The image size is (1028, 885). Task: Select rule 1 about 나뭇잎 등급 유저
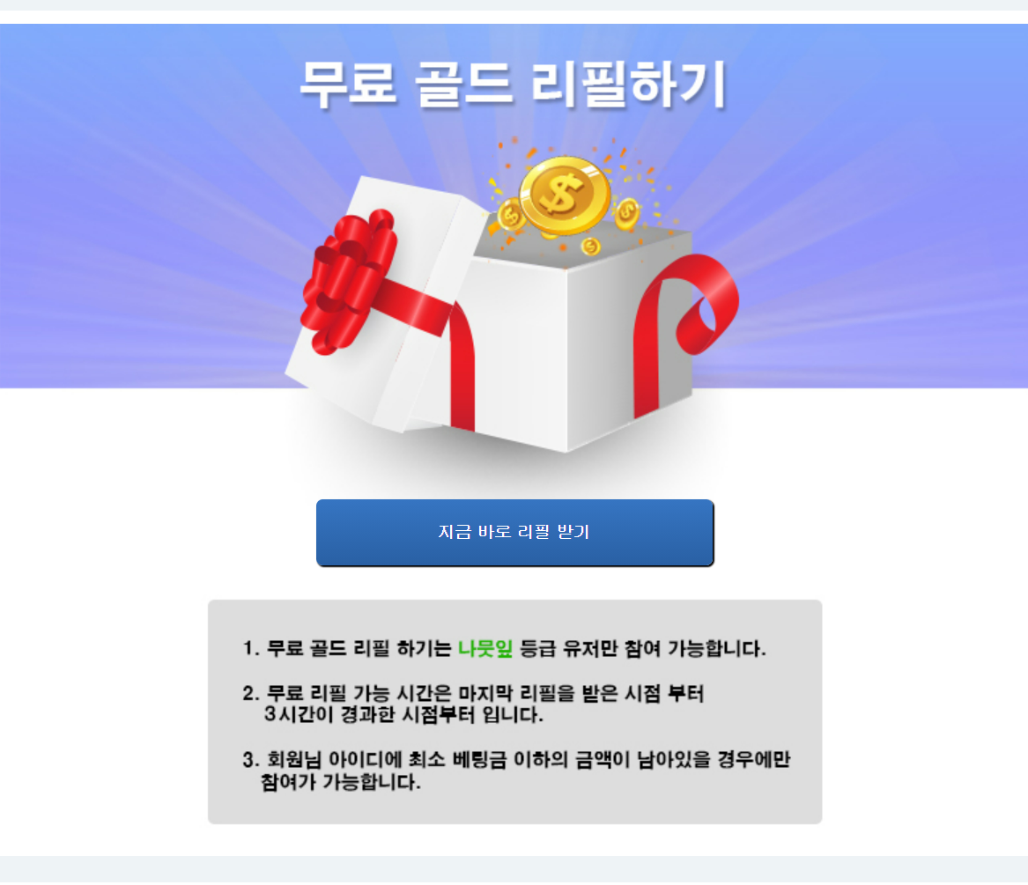pos(504,649)
